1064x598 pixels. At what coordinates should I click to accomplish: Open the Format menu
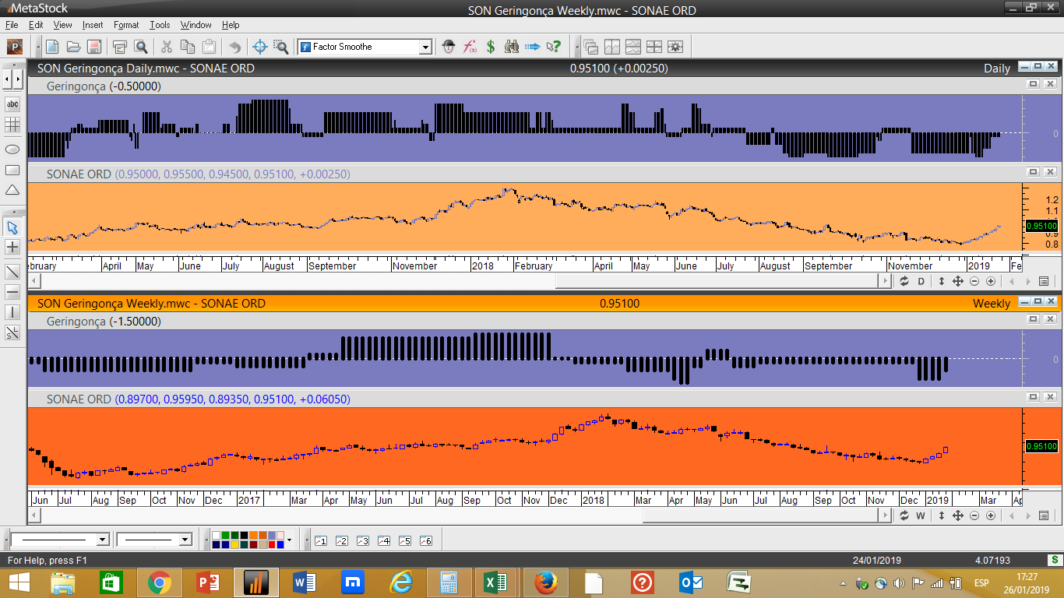(126, 25)
